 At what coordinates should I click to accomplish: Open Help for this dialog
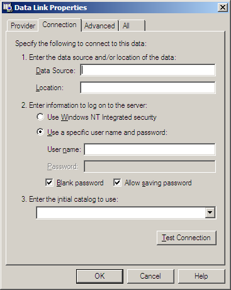tap(201, 276)
